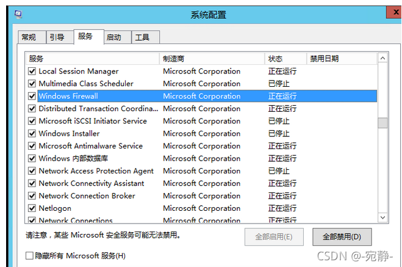The width and height of the screenshot is (402, 267).
Task: Select Microsoft iSCSI Initiator Service name
Action: coord(93,121)
